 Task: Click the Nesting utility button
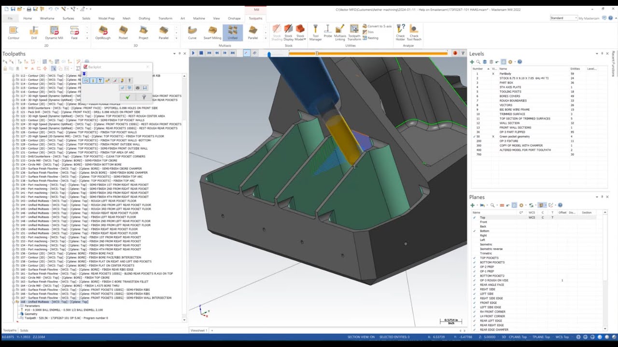coord(370,38)
